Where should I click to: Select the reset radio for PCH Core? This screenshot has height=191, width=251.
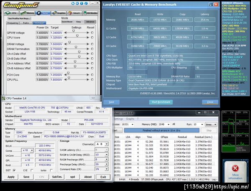[92, 75]
